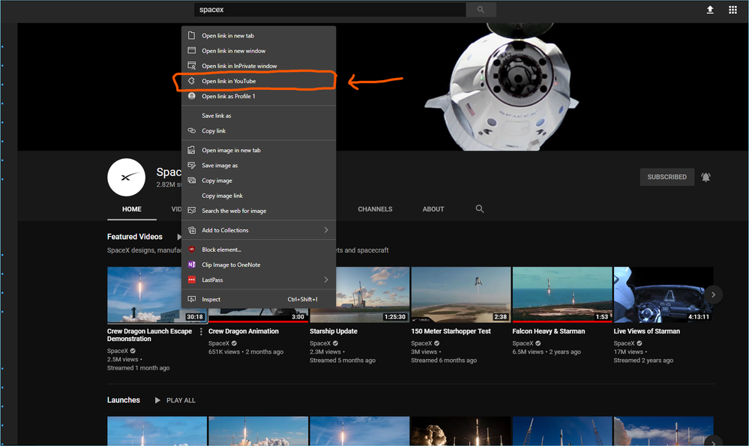The width and height of the screenshot is (749, 446).
Task: Click play icon beside Featured Videos
Action: click(x=179, y=237)
